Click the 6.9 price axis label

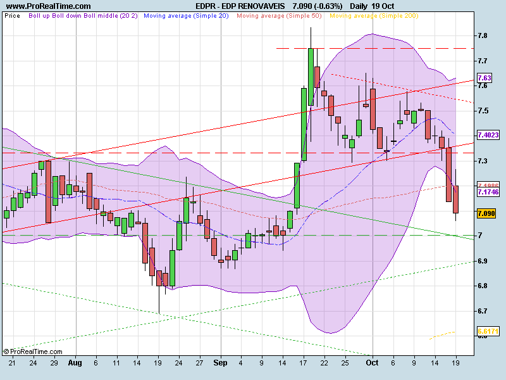click(x=483, y=261)
